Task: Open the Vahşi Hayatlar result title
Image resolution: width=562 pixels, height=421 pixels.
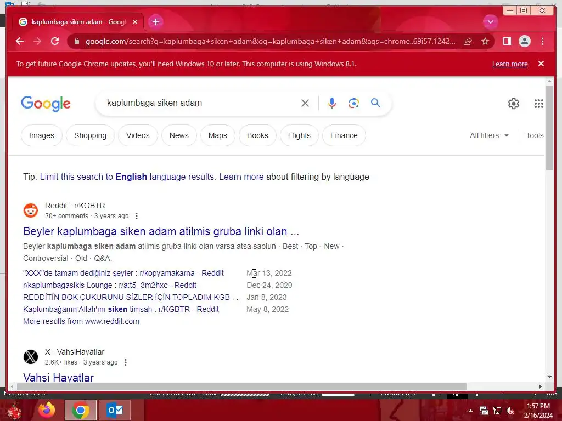Action: (58, 377)
